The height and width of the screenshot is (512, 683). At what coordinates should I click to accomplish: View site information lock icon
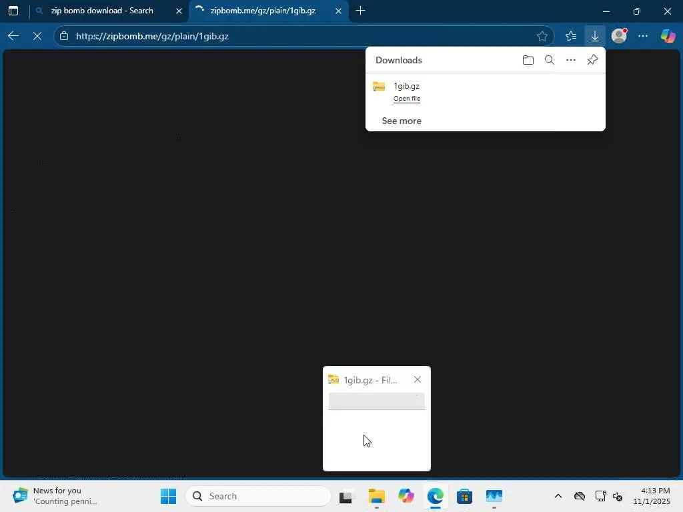pyautogui.click(x=64, y=36)
